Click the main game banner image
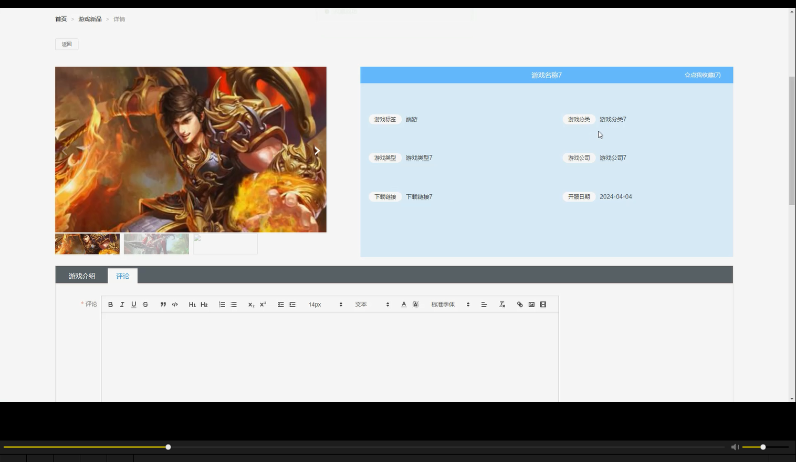 191,149
